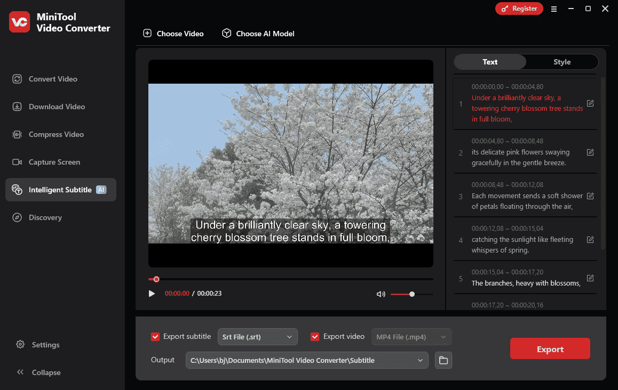Click the AI badge beside Intelligent Subtitle

click(x=101, y=190)
